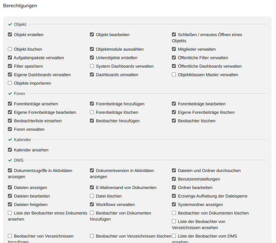Uncheck "Objekt erstellen" checkbox
Image resolution: width=276 pixels, height=243 pixels.
point(10,35)
